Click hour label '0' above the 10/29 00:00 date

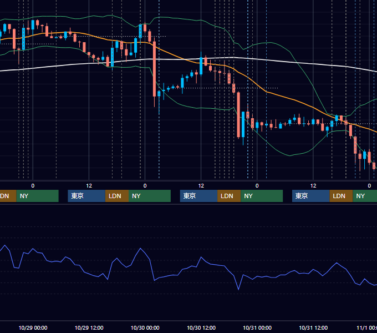click(33, 186)
